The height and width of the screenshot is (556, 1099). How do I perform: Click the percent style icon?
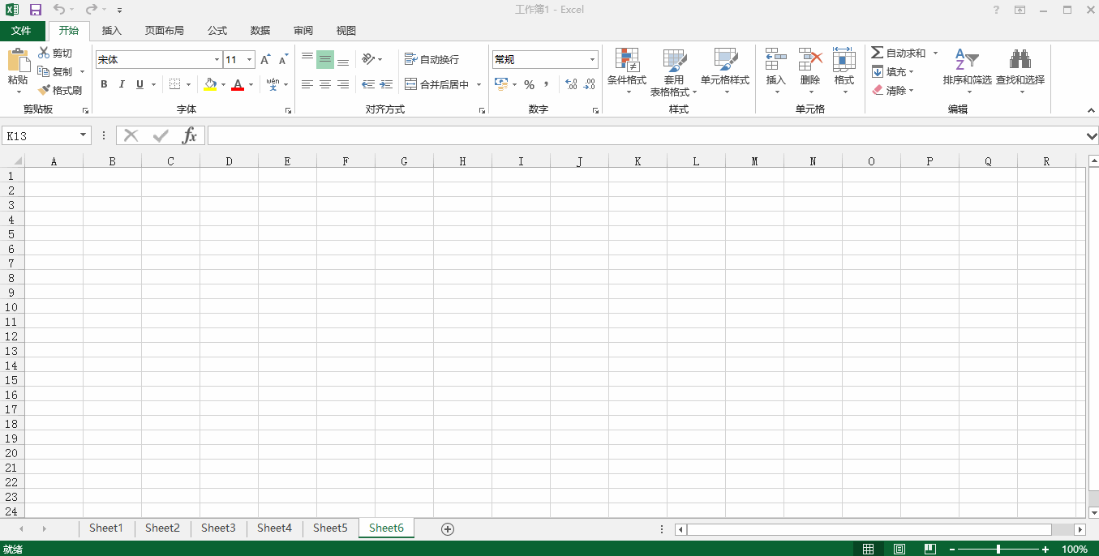click(529, 84)
